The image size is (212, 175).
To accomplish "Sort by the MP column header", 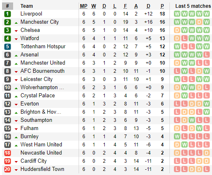I will pyautogui.click(x=83, y=6).
